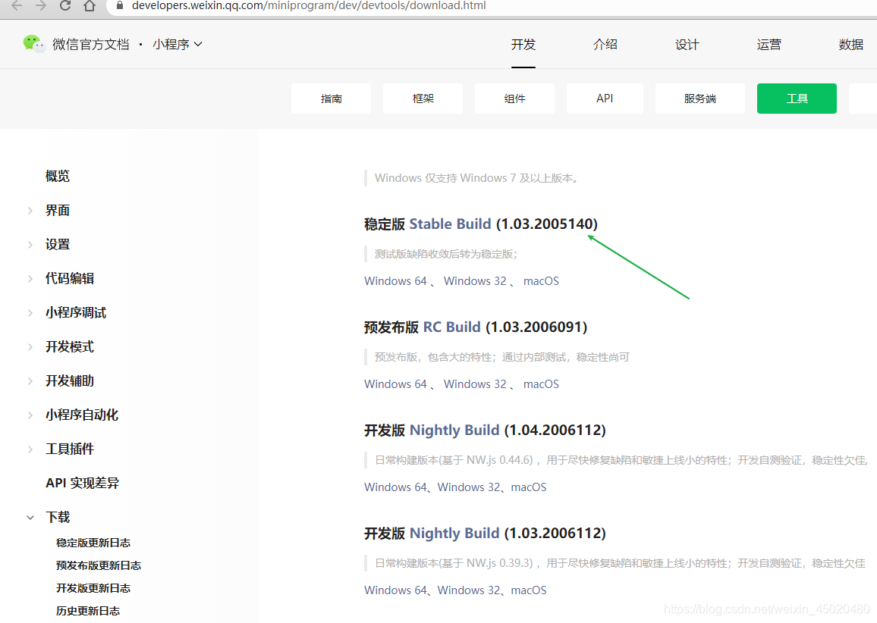This screenshot has height=623, width=877.
Task: Open the 指南 section button
Action: click(331, 99)
